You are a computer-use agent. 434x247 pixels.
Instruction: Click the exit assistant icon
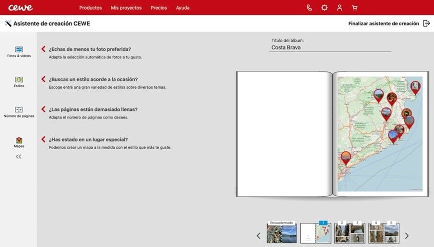426,23
